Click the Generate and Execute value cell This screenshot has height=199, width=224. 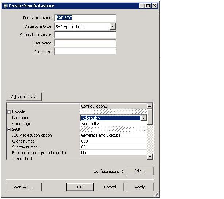(x=113, y=135)
